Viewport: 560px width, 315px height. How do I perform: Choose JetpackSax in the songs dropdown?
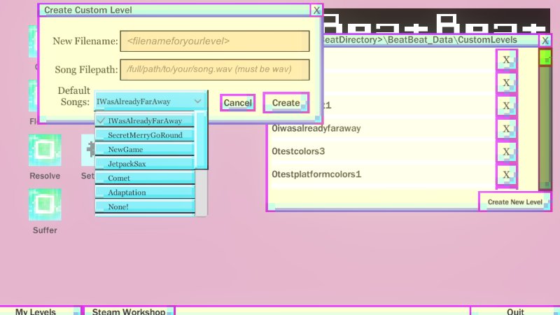point(145,164)
